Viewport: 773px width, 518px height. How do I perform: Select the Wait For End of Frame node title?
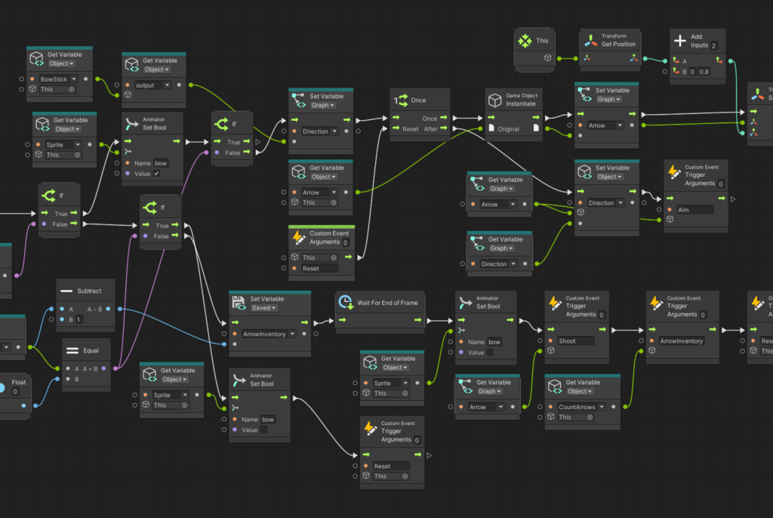point(387,303)
